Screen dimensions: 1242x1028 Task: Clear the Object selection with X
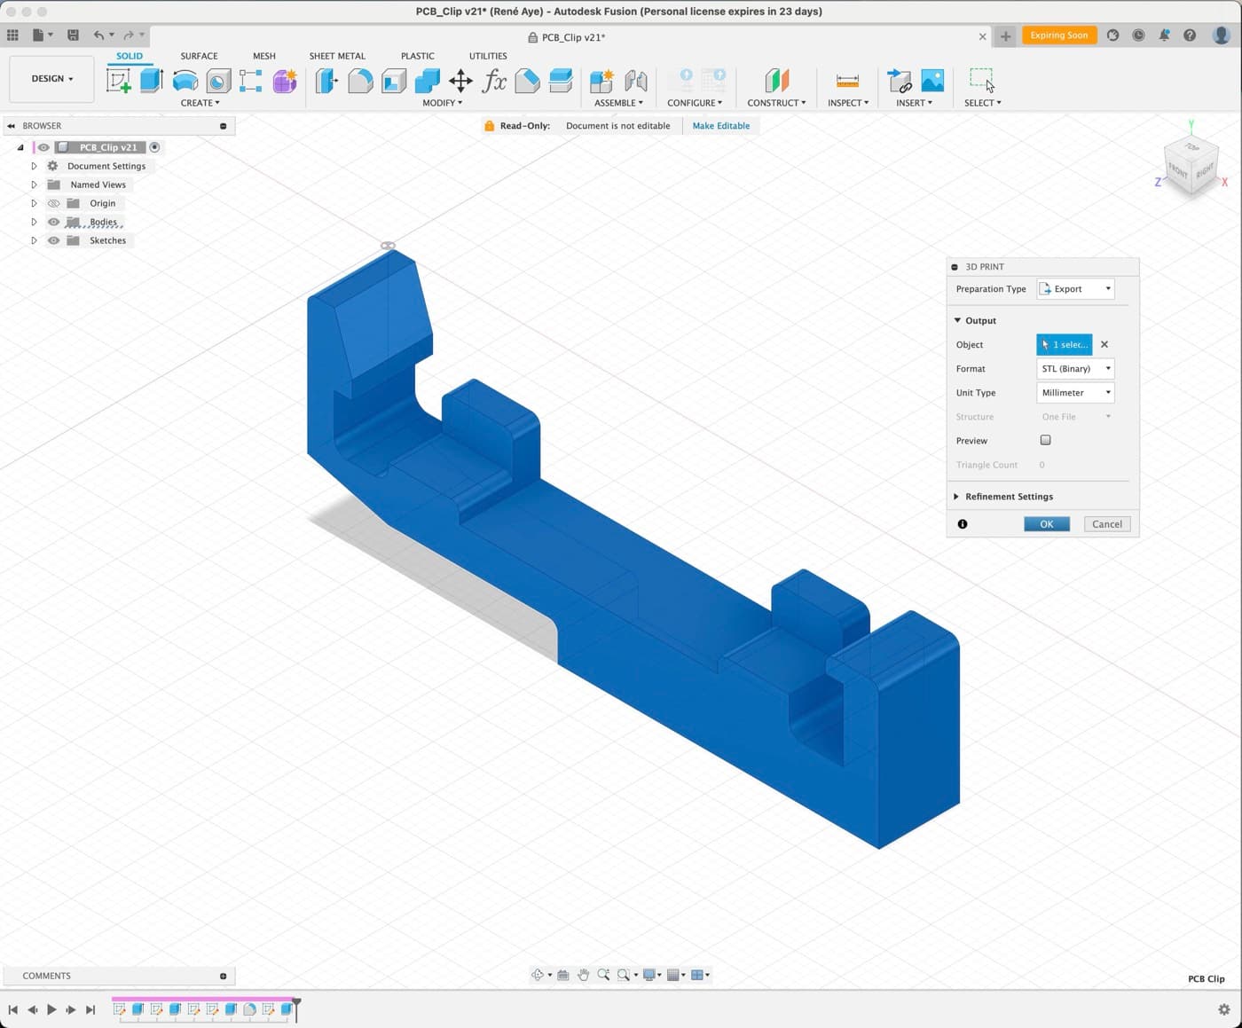[x=1104, y=344]
